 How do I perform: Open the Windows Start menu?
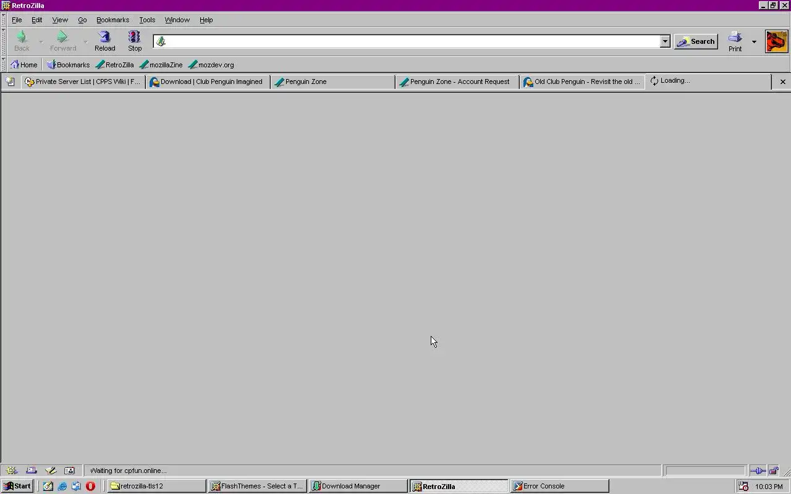17,486
